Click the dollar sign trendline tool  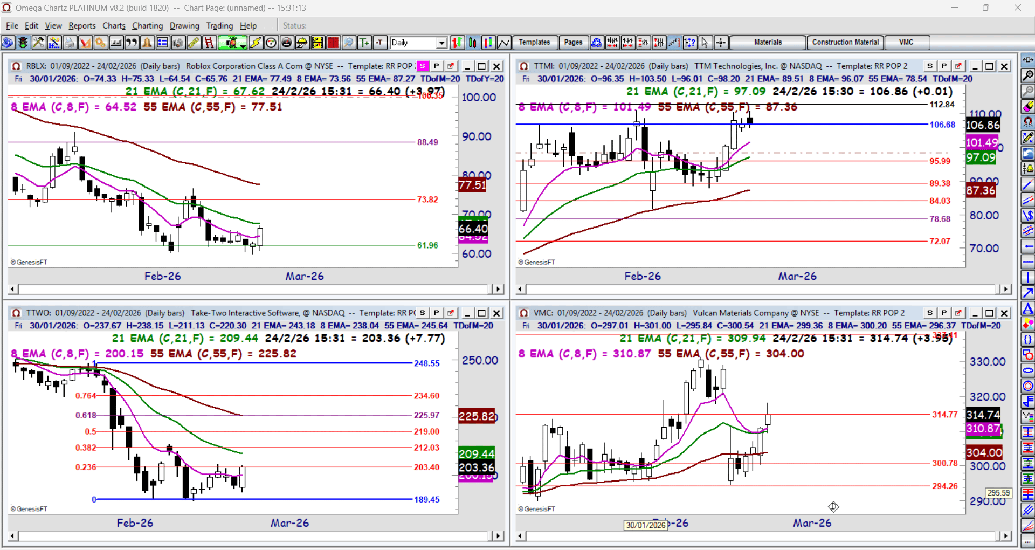coord(1028,216)
